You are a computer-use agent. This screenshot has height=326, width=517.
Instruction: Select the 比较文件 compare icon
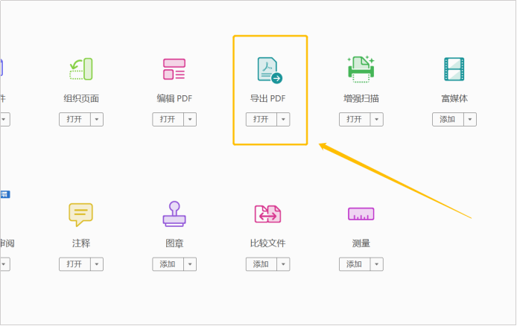pos(267,214)
